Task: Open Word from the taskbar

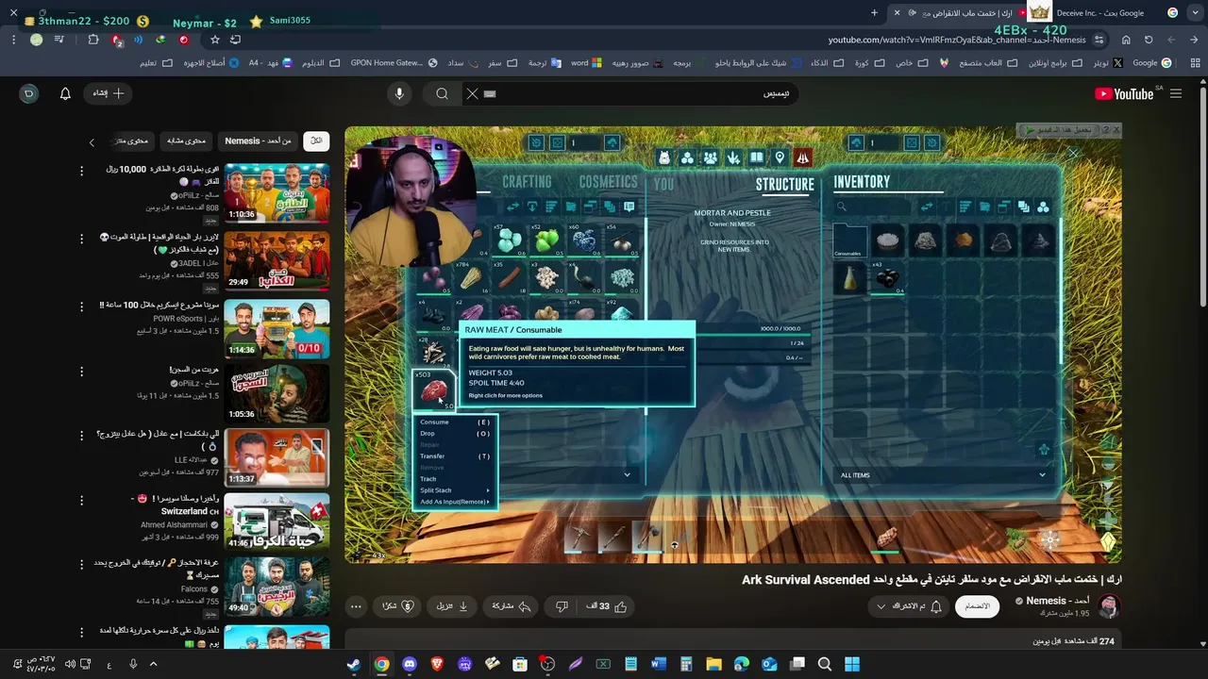Action: [658, 664]
